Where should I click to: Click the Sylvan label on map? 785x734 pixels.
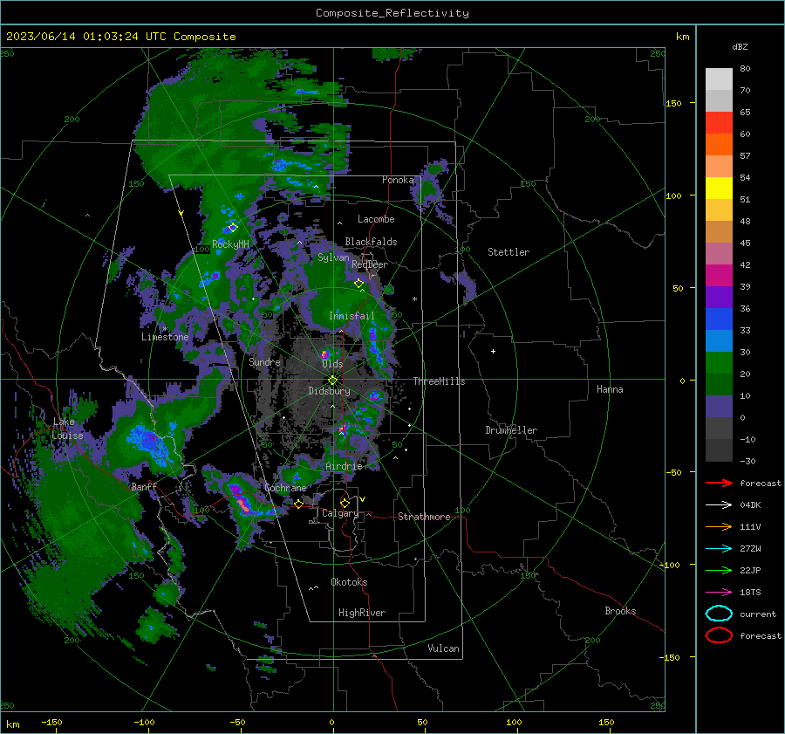coord(333,257)
